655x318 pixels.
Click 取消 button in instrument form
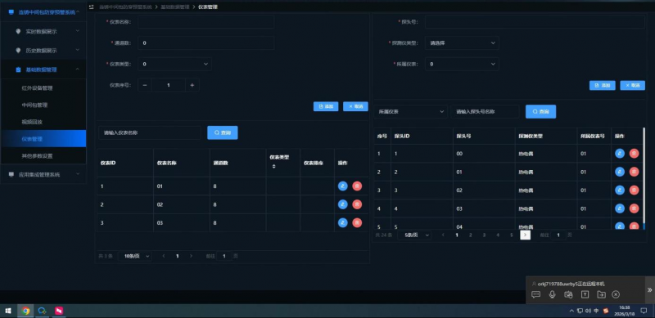click(355, 106)
